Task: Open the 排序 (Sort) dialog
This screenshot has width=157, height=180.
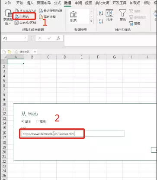Action: click(x=109, y=15)
